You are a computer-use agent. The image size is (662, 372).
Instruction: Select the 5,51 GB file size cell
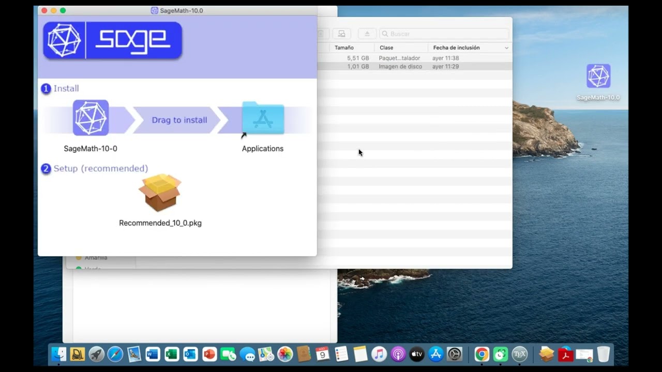pos(358,58)
